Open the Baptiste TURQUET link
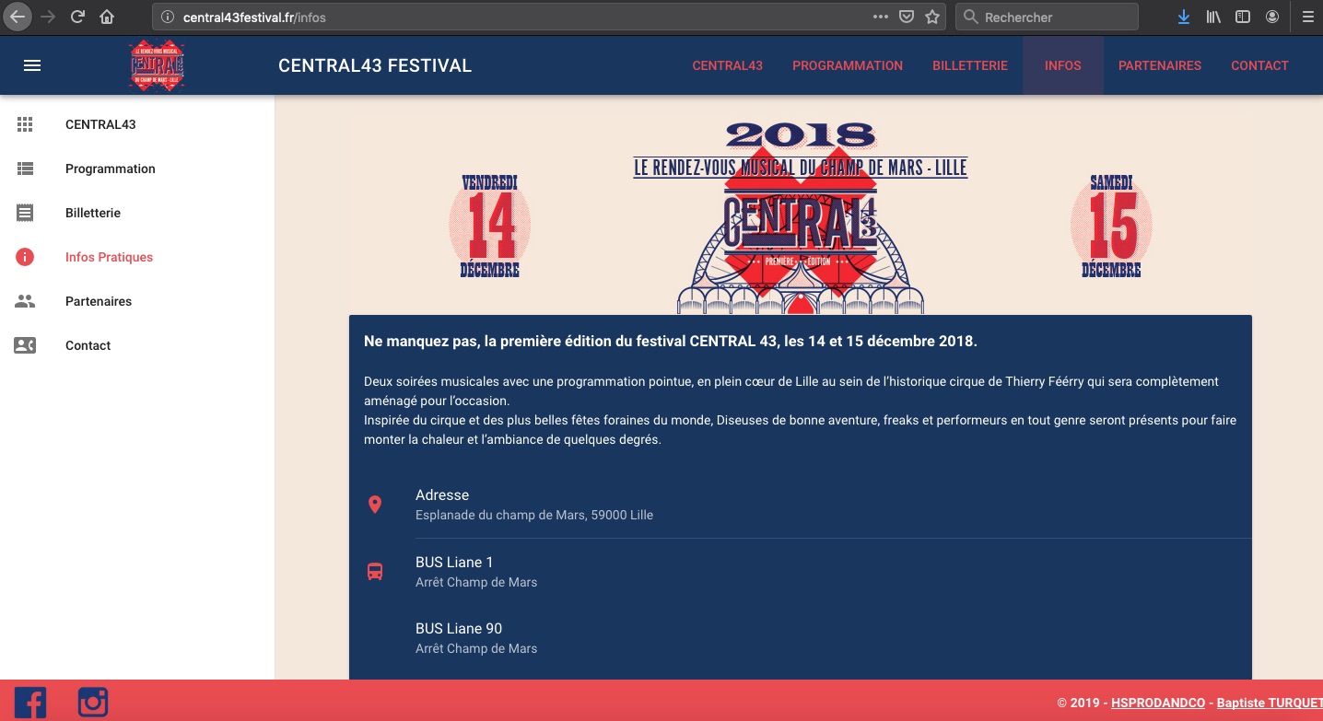This screenshot has width=1323, height=721. click(x=1268, y=702)
